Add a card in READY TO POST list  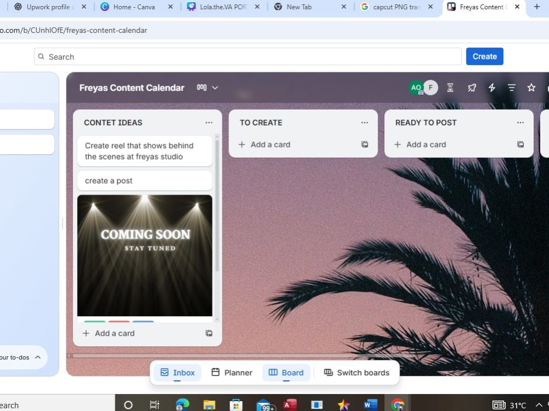[420, 145]
